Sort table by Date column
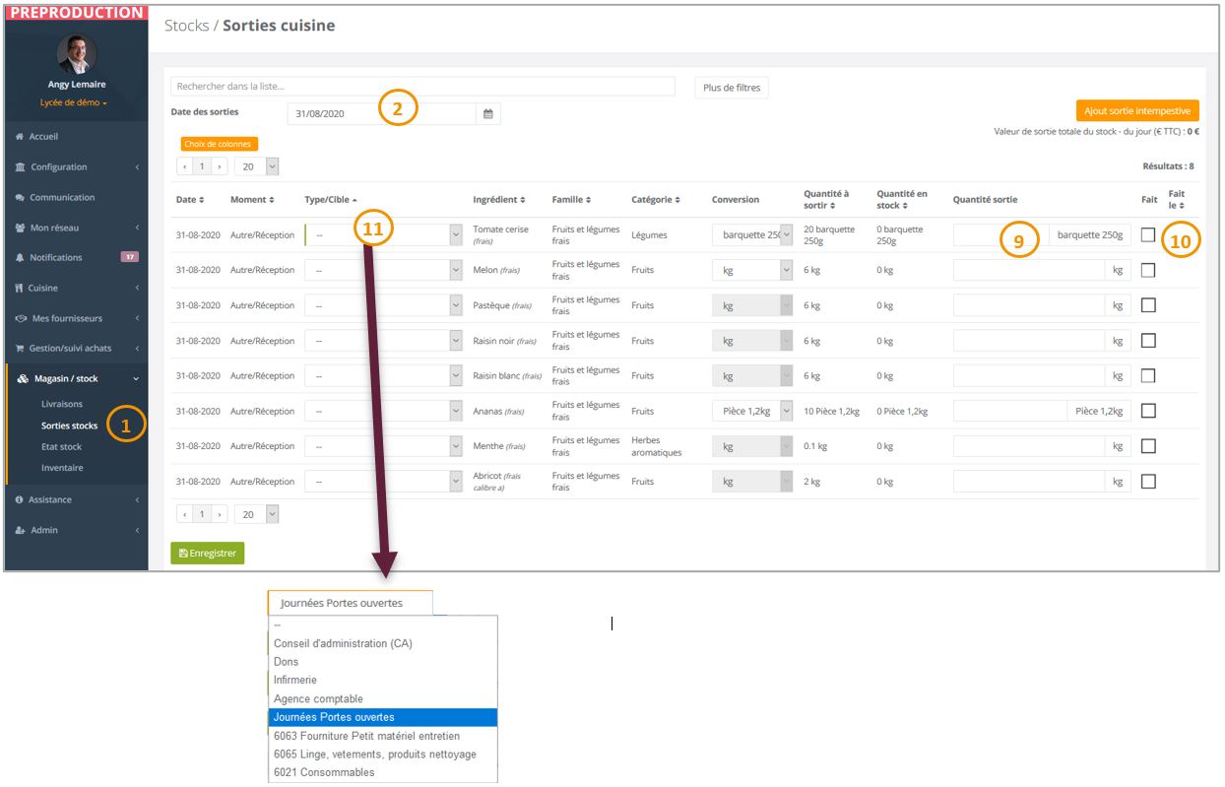Image resolution: width=1225 pixels, height=787 pixels. coord(190,200)
